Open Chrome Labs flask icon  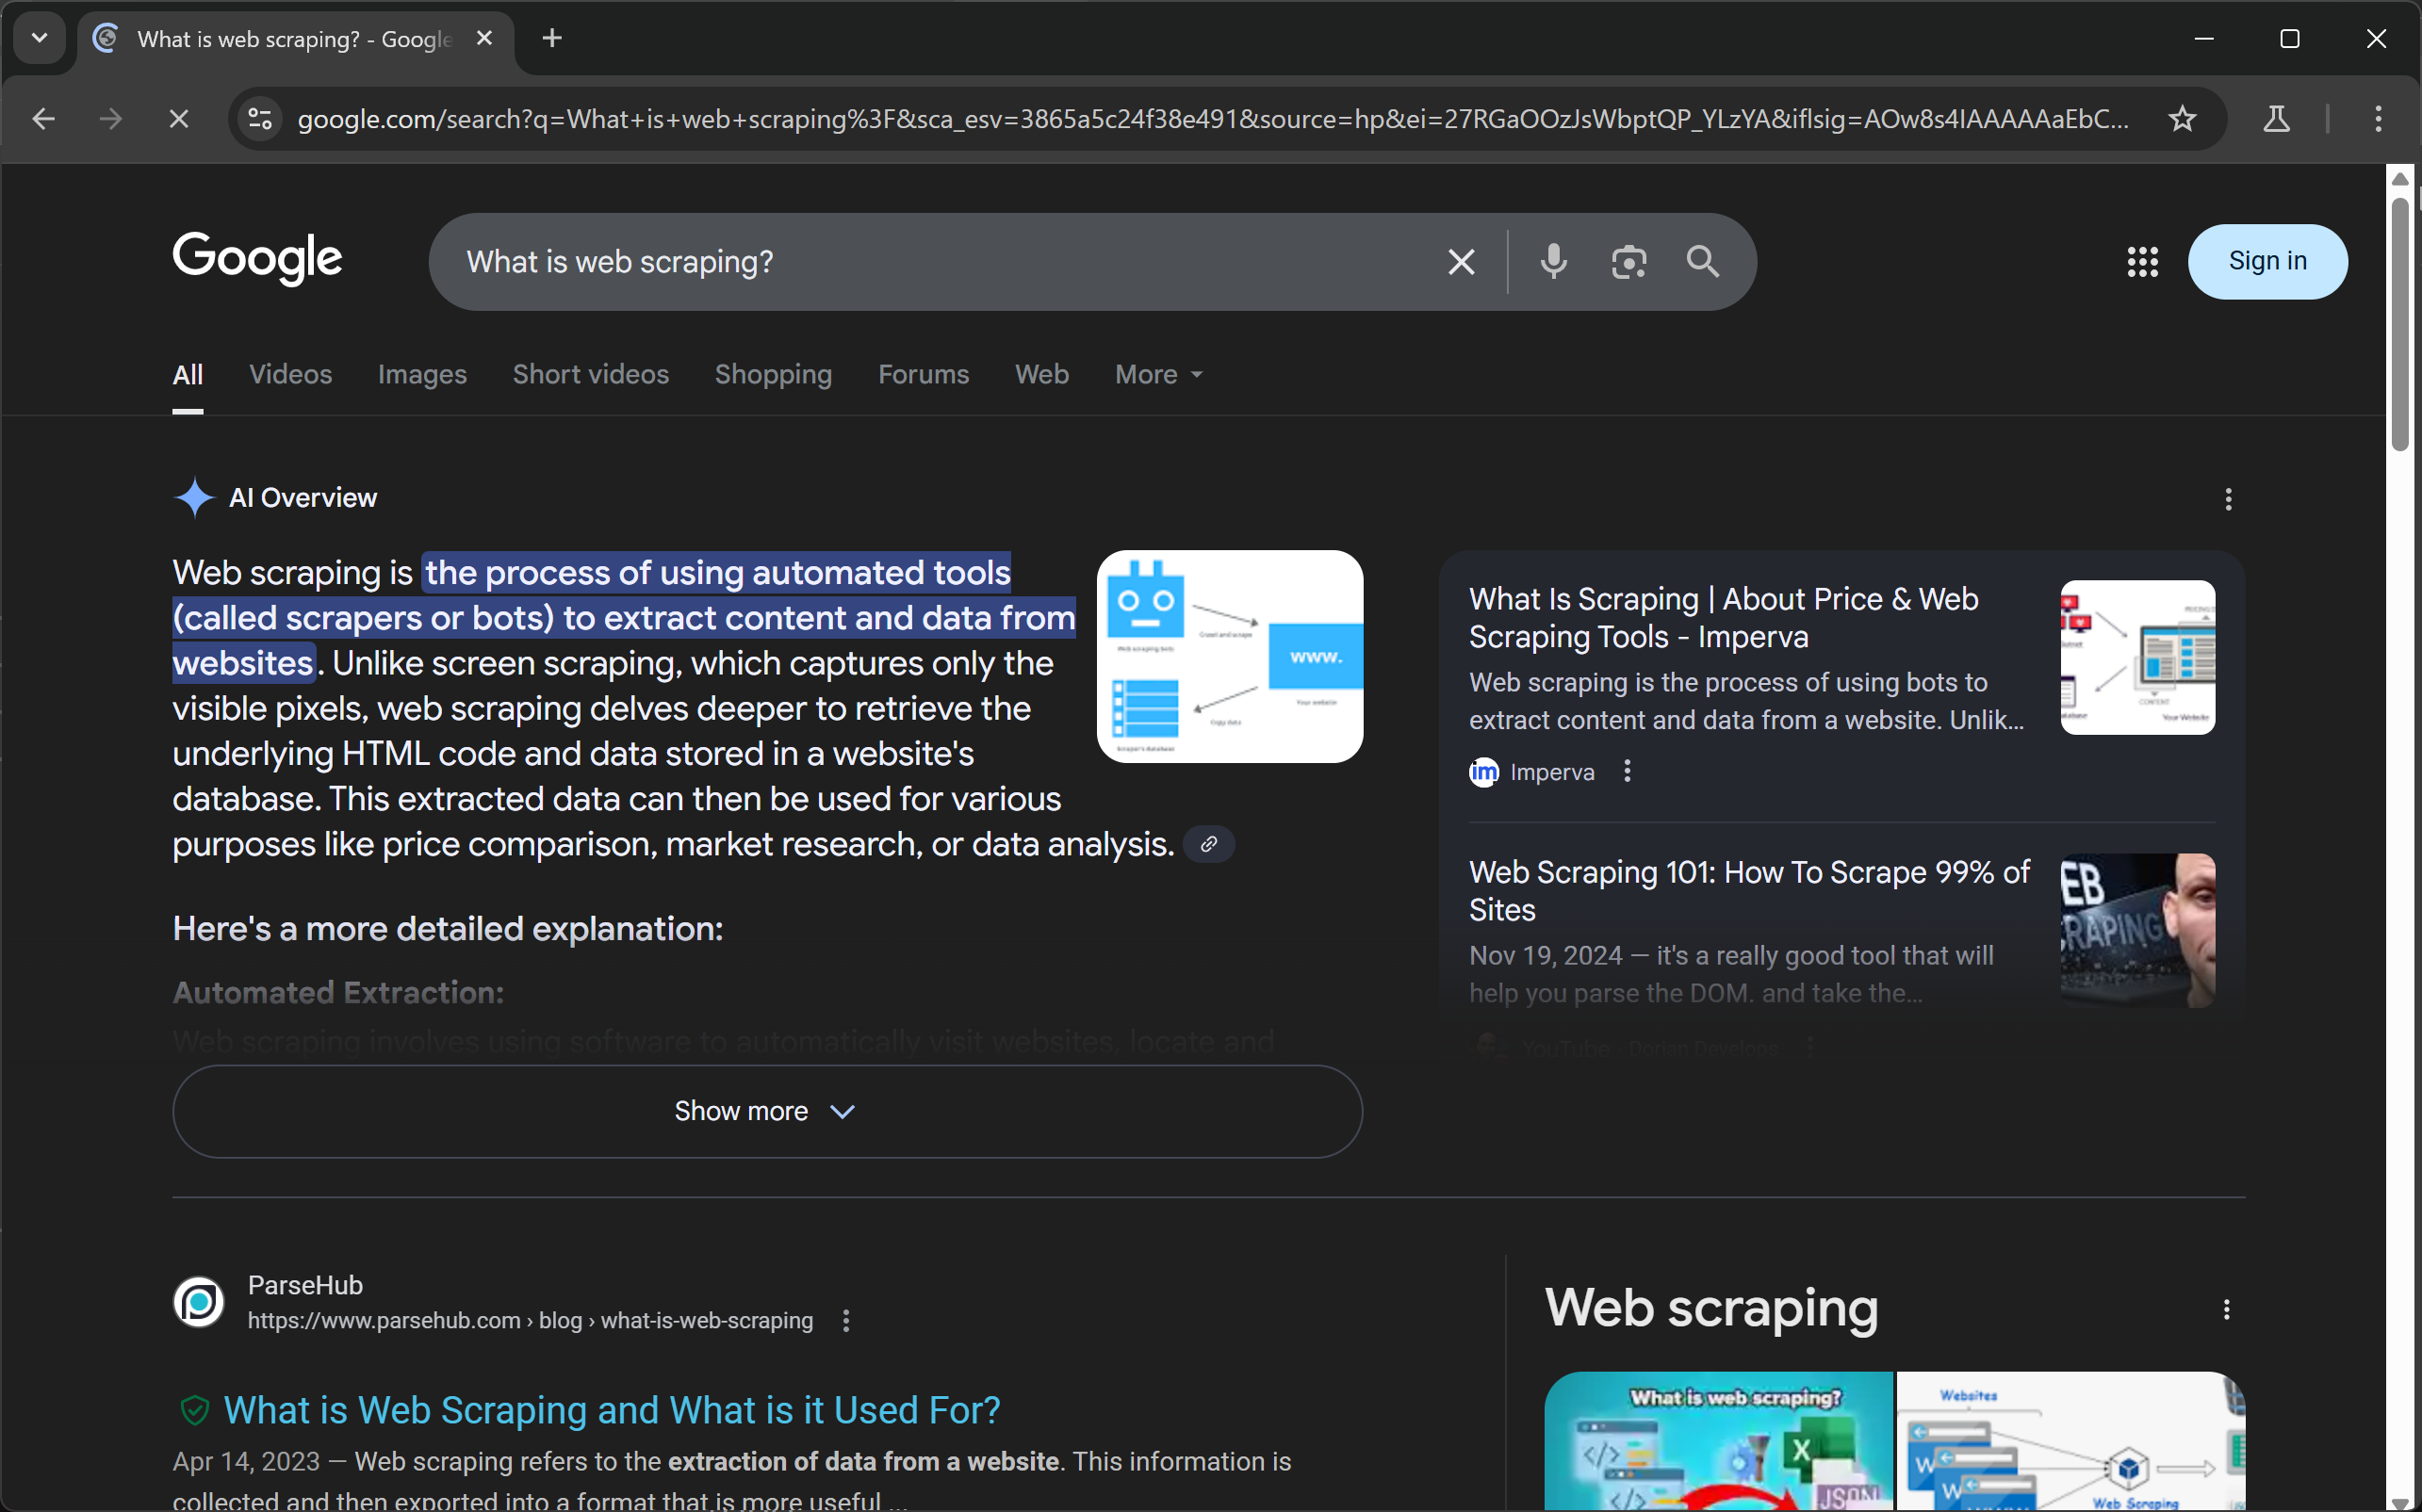click(x=2276, y=119)
